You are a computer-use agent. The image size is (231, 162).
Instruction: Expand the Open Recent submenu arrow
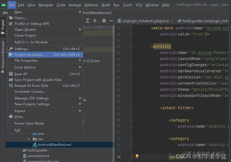pos(80,29)
